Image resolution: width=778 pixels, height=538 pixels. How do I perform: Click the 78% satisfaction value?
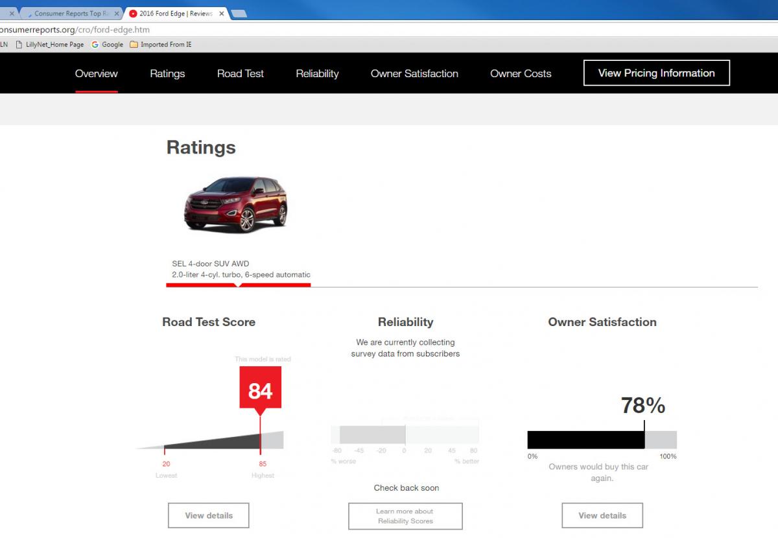[643, 405]
